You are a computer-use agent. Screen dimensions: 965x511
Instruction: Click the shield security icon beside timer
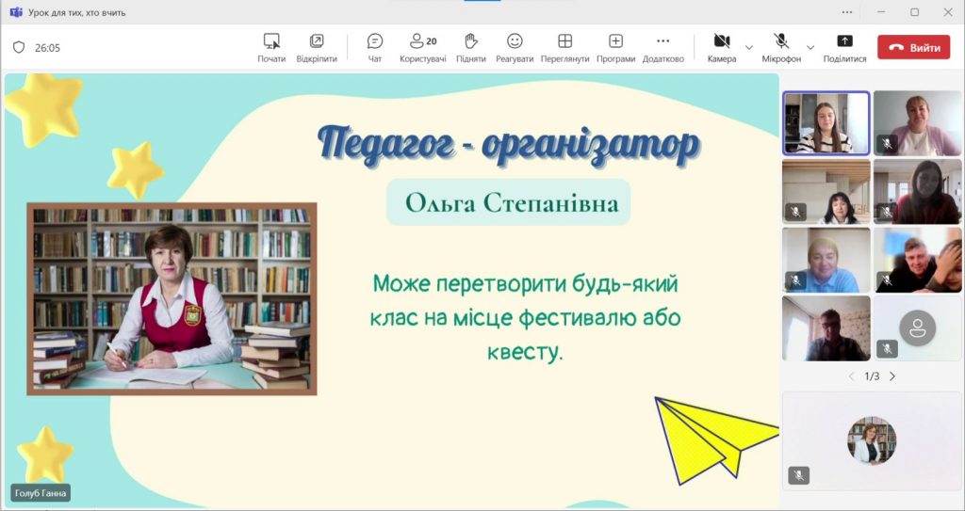coord(19,47)
